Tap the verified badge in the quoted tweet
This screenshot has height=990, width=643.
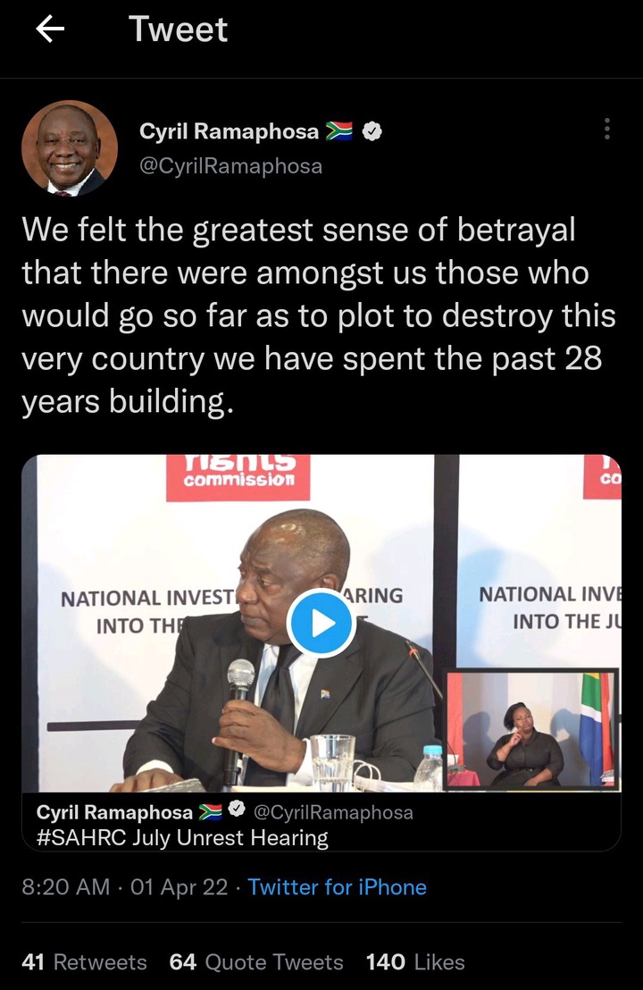[237, 809]
